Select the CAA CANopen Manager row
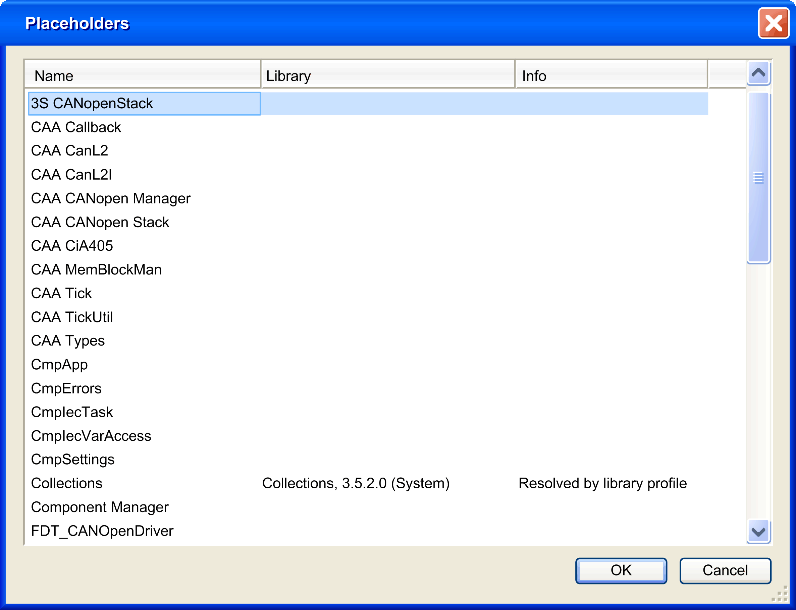The image size is (796, 610). click(x=368, y=198)
